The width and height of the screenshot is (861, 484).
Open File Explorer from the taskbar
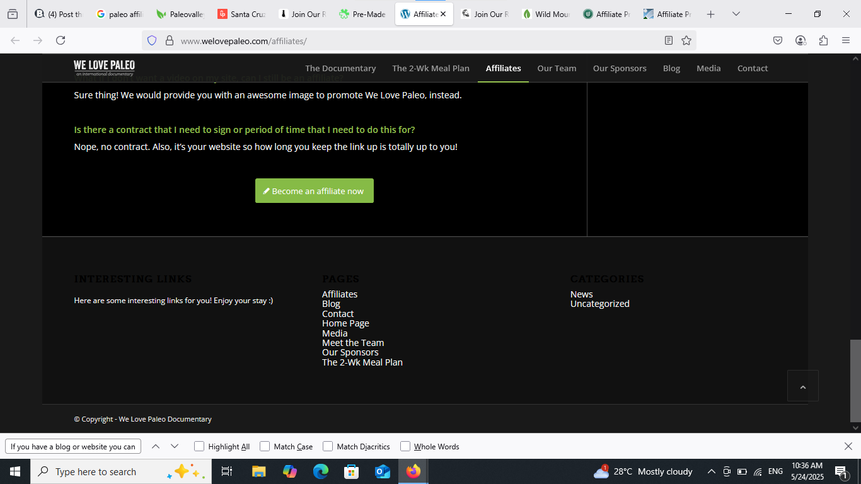point(258,471)
